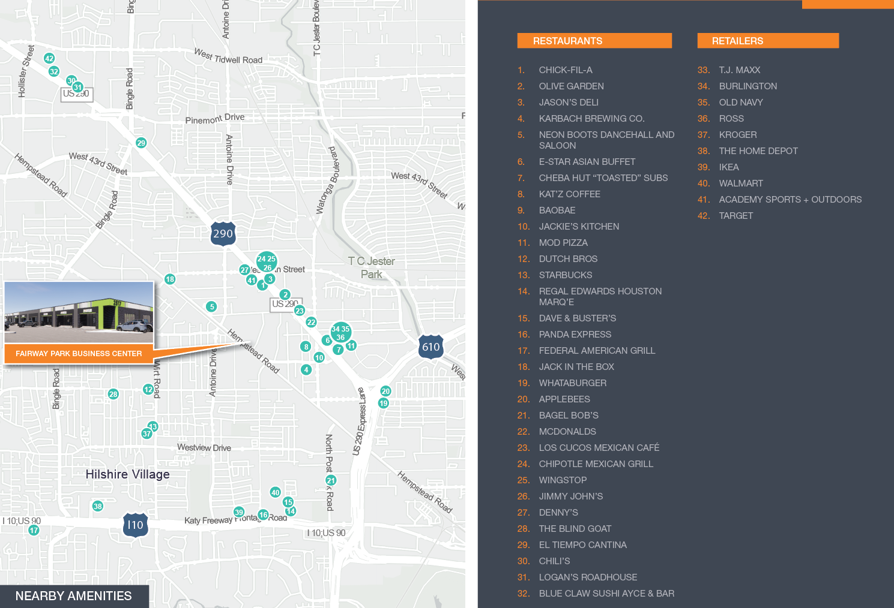The width and height of the screenshot is (894, 608).
Task: Select map marker 29 on Bingle Road
Action: [x=141, y=143]
